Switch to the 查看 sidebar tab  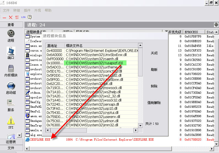[x=11, y=25]
